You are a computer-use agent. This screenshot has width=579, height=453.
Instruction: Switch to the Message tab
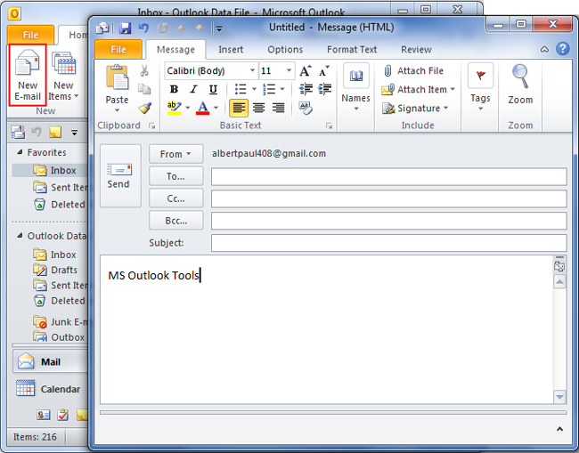coord(175,50)
